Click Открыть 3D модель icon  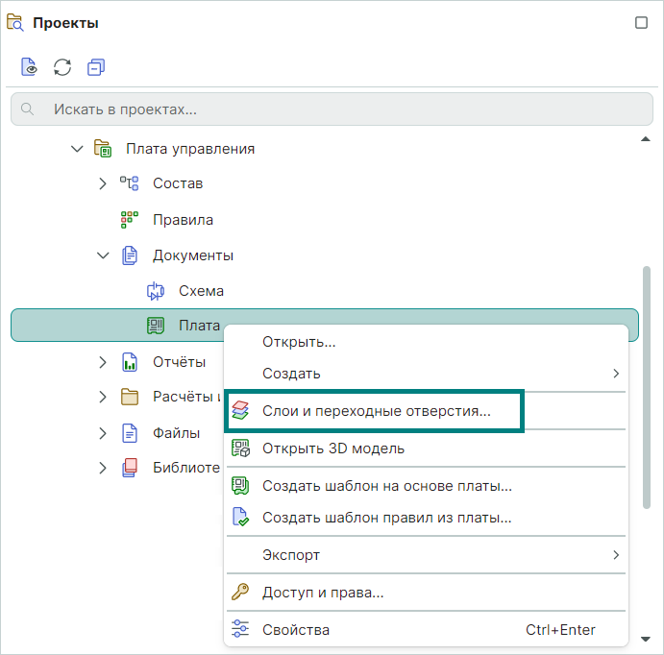tap(240, 449)
